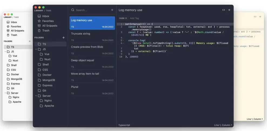Open Trash in the dark sidebar
Viewport: 267px width, 131px height.
45,31
